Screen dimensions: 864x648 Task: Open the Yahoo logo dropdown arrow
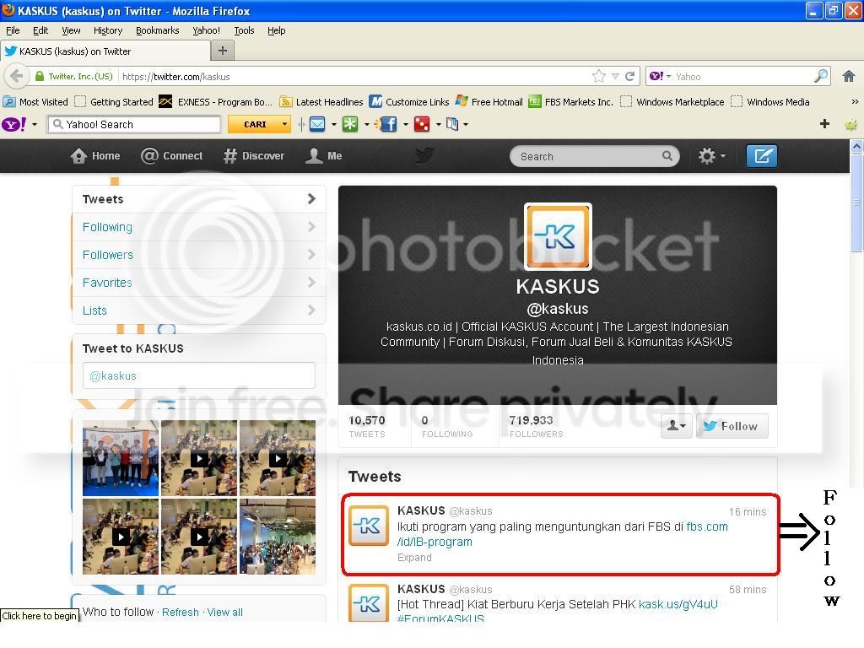34,125
